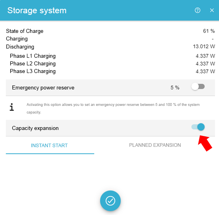Select the INSTANT START tab
This screenshot has width=219, height=215.
coord(49,146)
